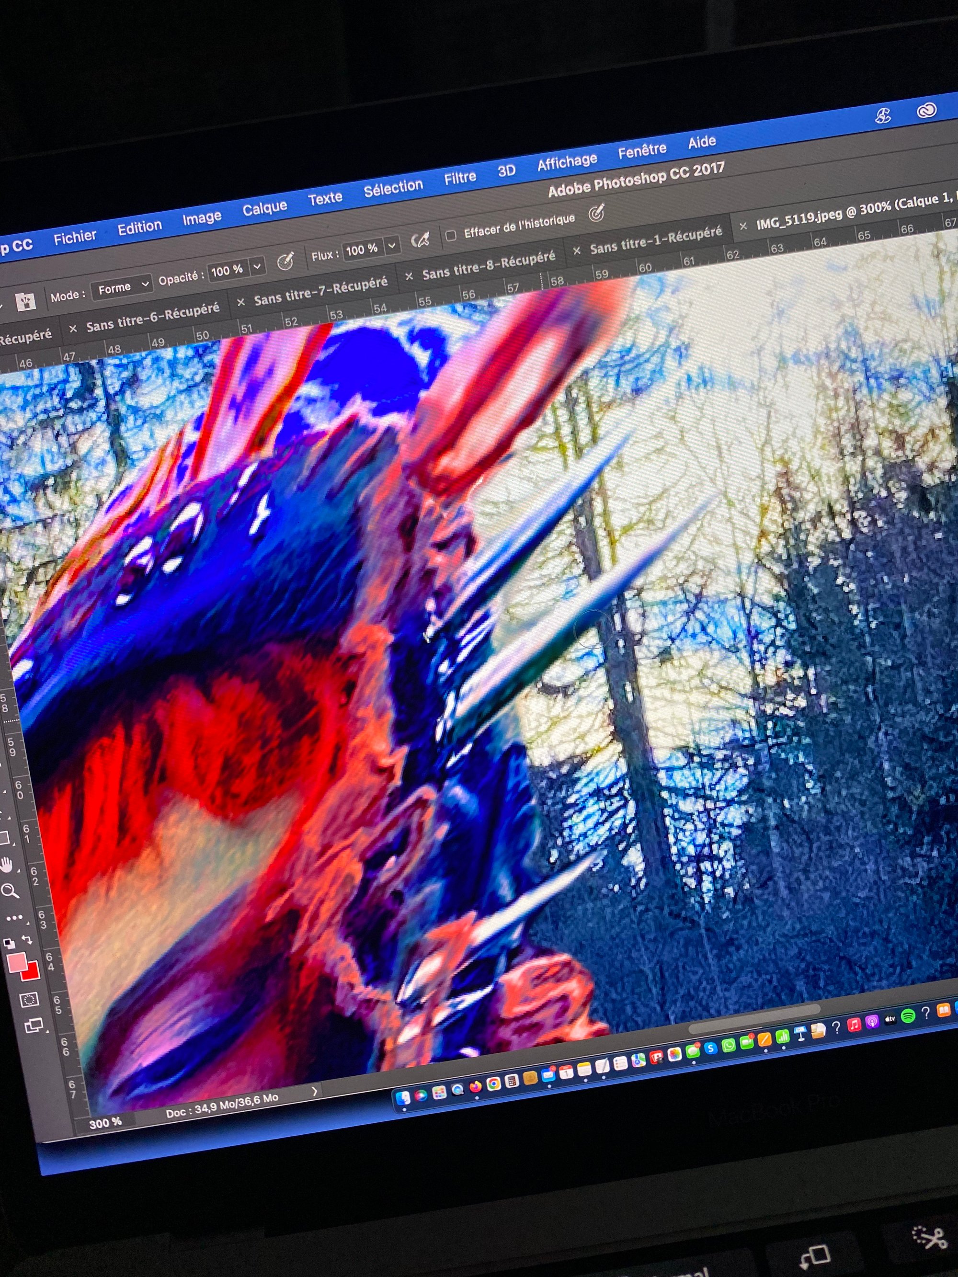Open Skype from the Dock
Image resolution: width=958 pixels, height=1277 pixels.
coord(711,1048)
